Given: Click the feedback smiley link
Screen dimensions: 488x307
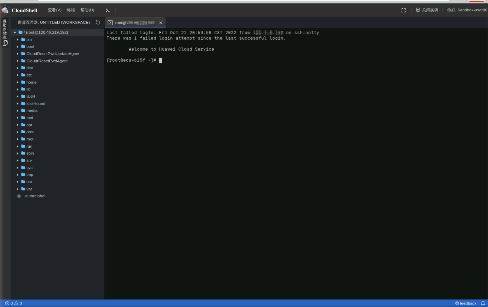Looking at the screenshot, I should coord(466,303).
